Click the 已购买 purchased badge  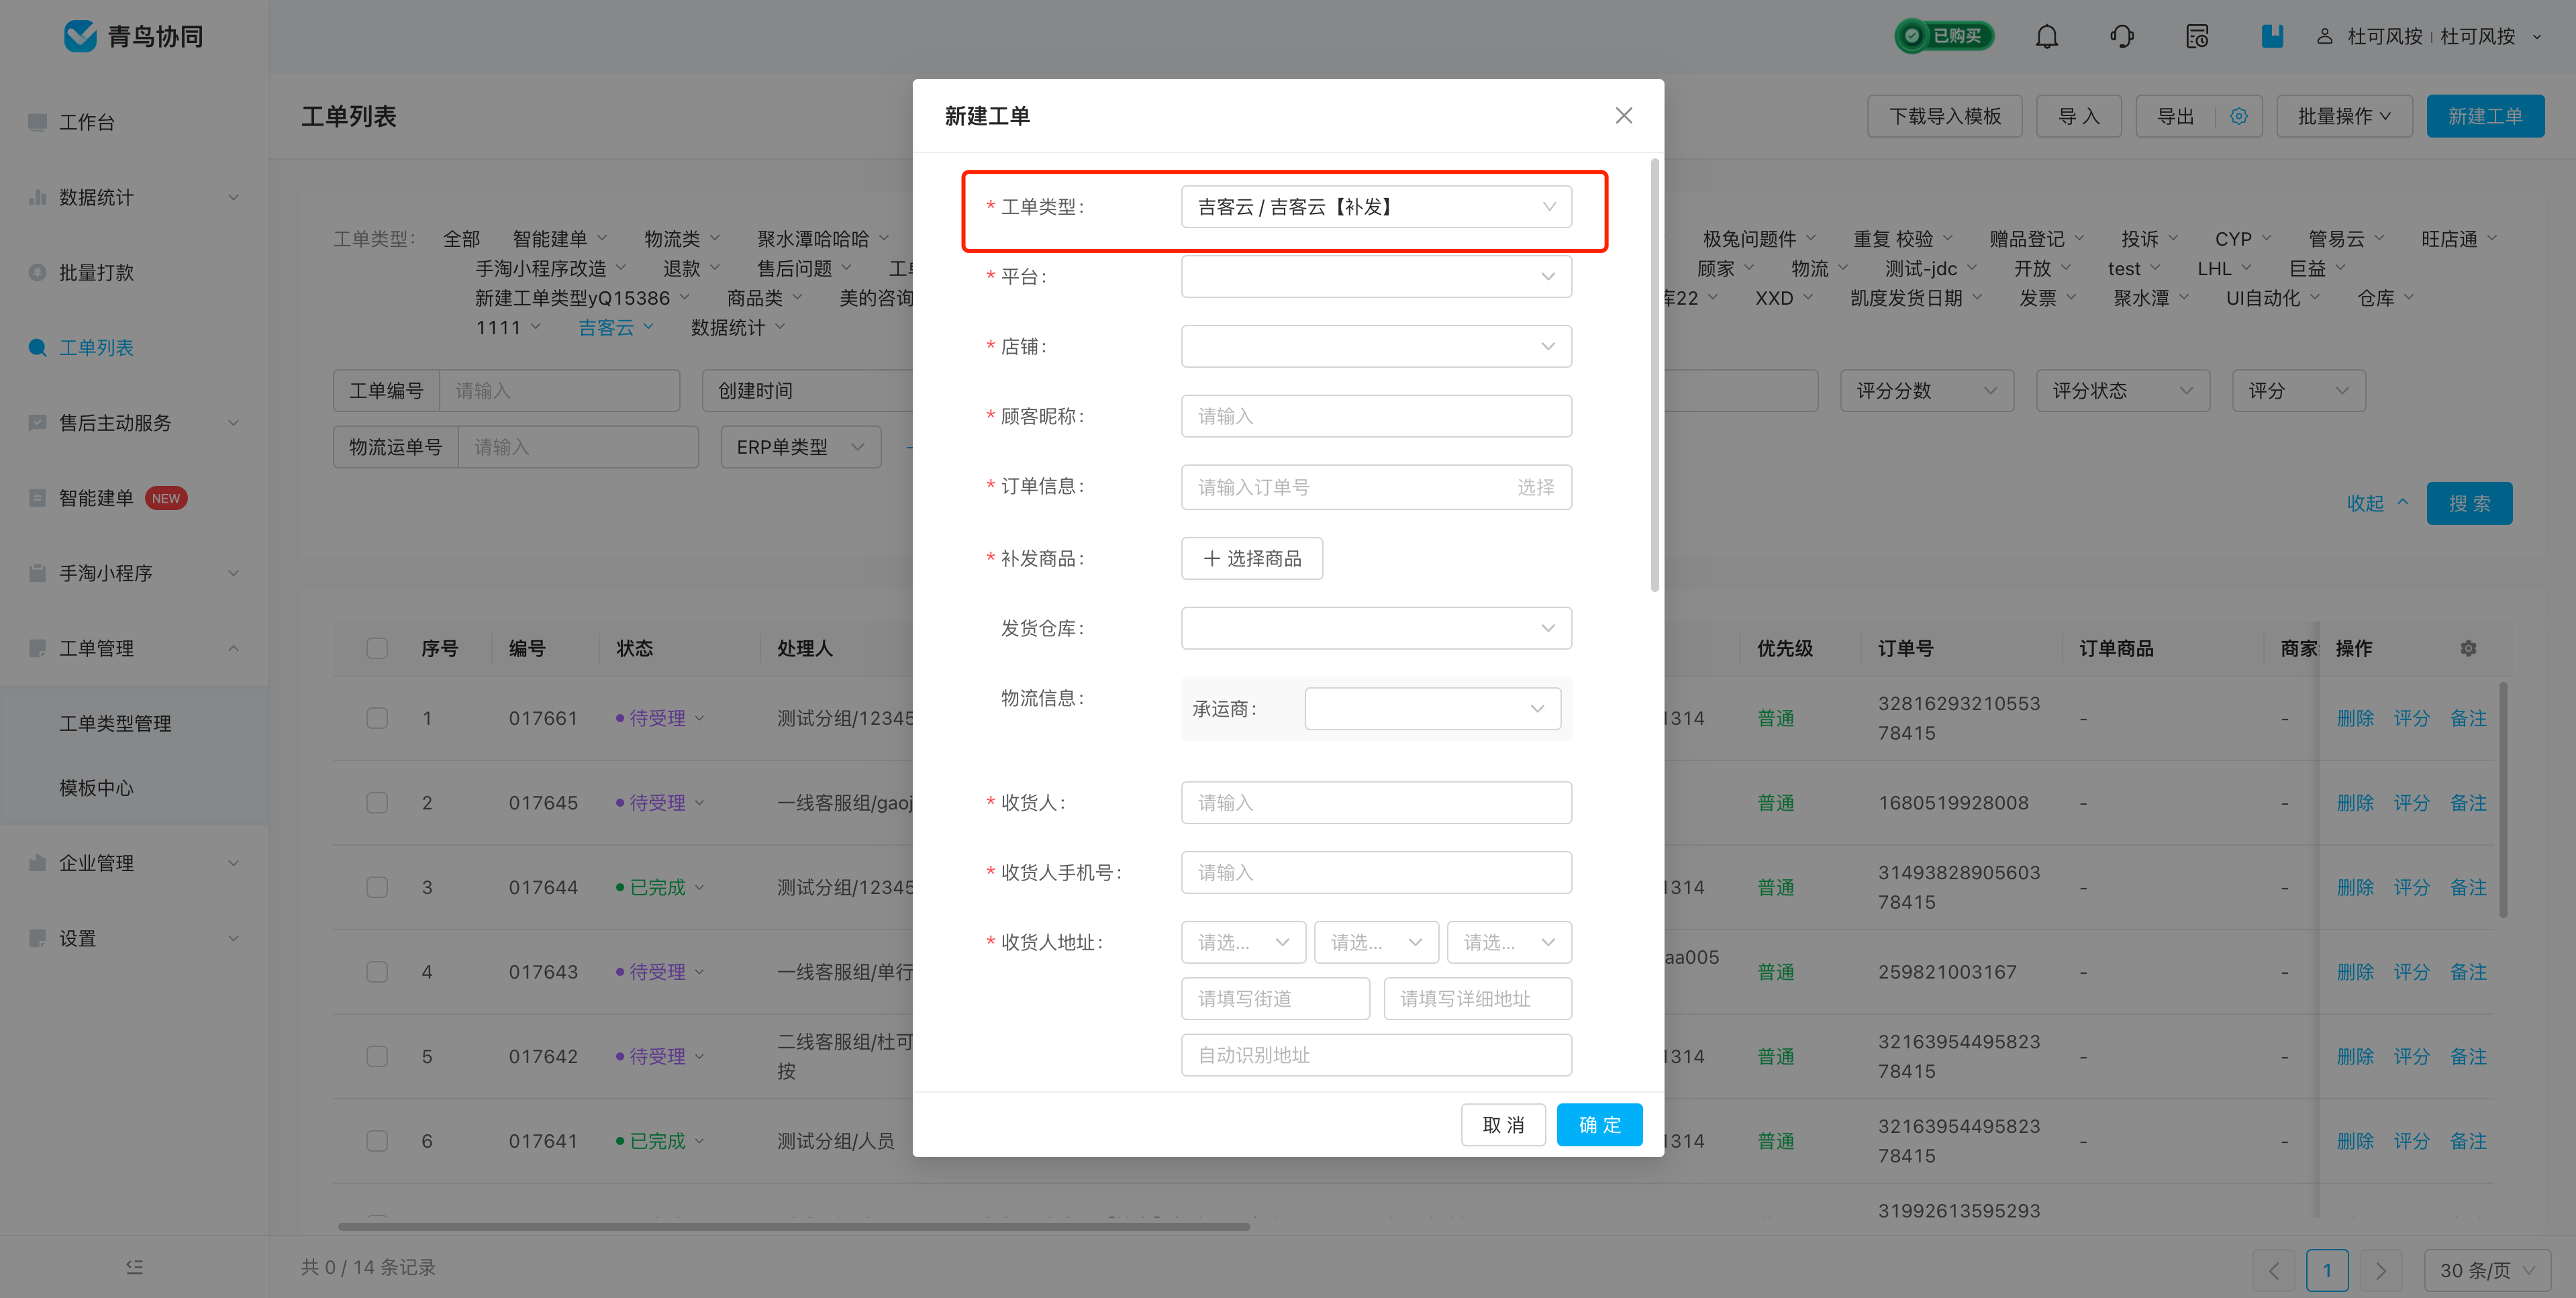1944,36
